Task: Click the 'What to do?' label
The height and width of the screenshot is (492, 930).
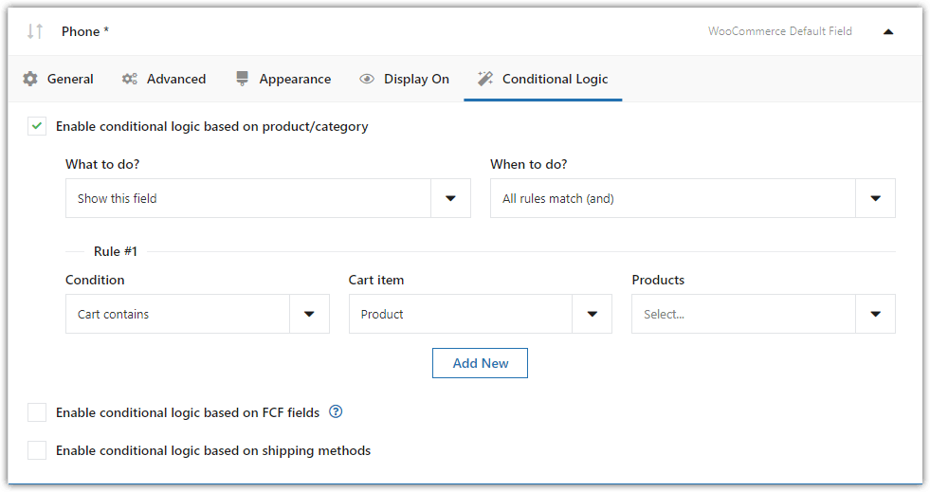Action: 102,164
